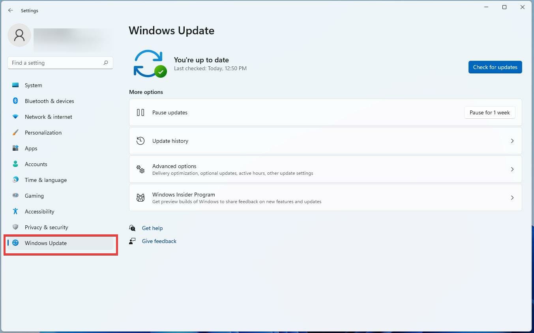534x333 pixels.
Task: Open Privacy & security settings
Action: pyautogui.click(x=46, y=227)
